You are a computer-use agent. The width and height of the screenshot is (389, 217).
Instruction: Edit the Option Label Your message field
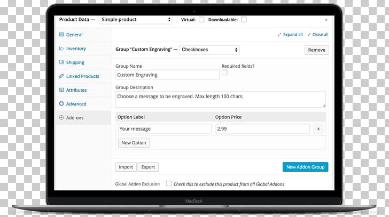pos(165,128)
